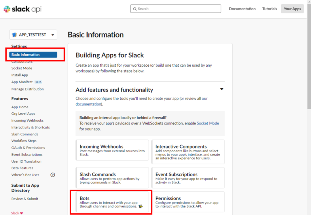Open Org Level Apps page
Screen dimensions: 311x215
click(23, 114)
